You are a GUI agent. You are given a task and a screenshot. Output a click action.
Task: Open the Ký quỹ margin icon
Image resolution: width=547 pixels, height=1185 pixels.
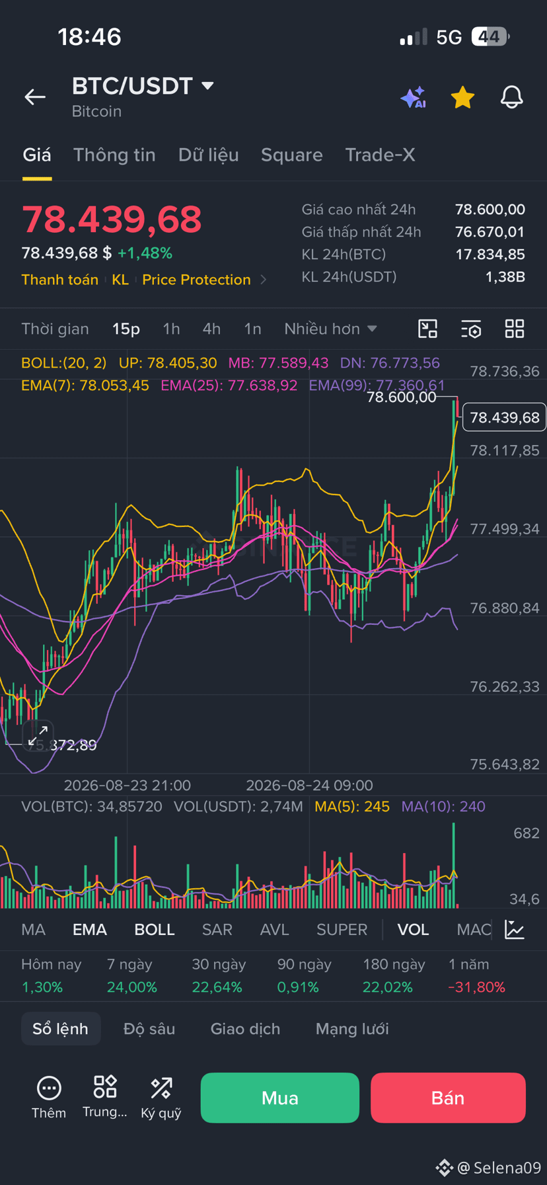pyautogui.click(x=161, y=1097)
